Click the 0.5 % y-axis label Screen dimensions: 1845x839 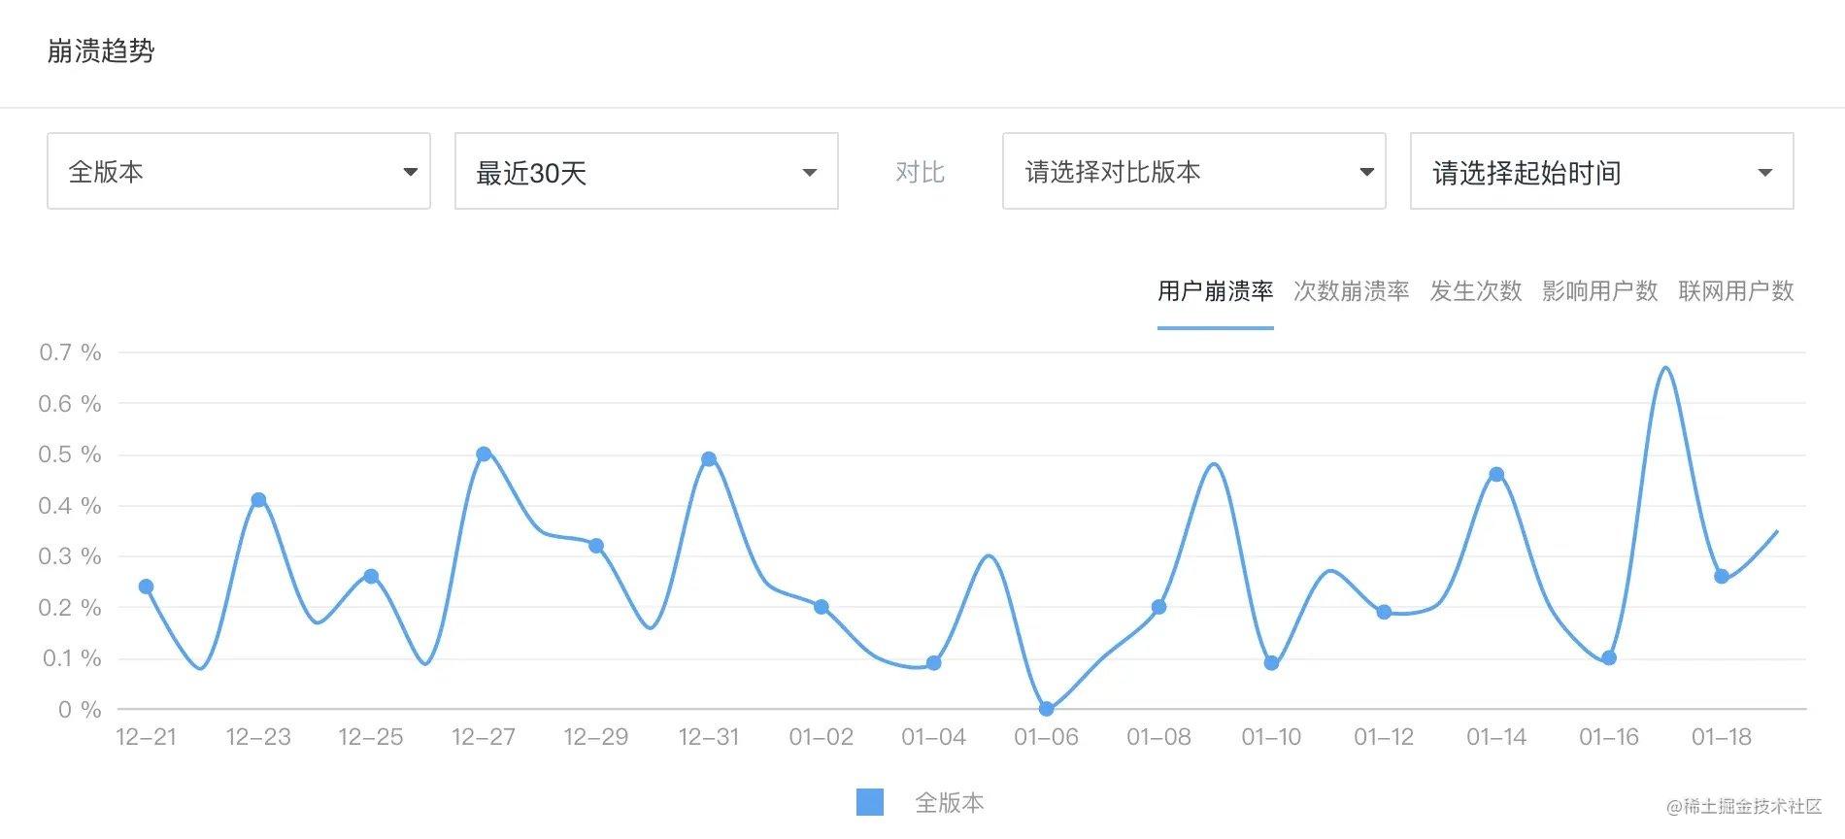70,454
